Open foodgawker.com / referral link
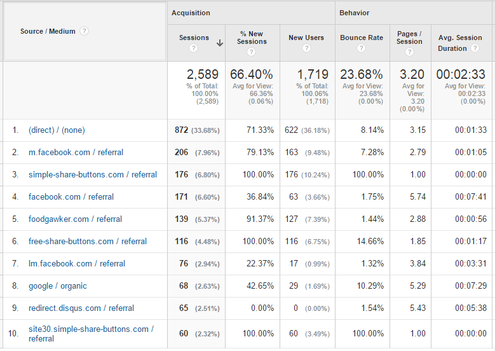 (75, 219)
